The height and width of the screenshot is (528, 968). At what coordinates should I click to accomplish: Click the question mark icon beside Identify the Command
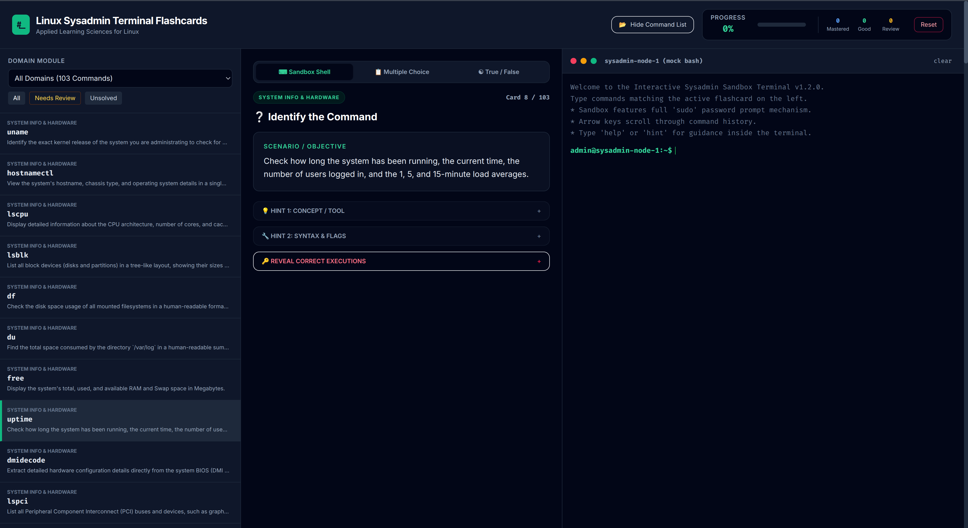(x=259, y=117)
